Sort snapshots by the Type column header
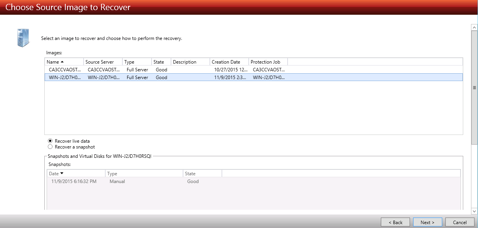The height and width of the screenshot is (228, 478). point(144,174)
